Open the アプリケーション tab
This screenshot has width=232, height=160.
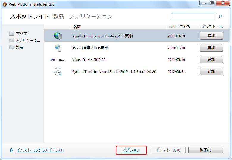[91, 17]
